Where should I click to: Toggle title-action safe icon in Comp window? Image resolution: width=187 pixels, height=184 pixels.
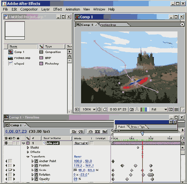pyautogui.click(x=99, y=109)
